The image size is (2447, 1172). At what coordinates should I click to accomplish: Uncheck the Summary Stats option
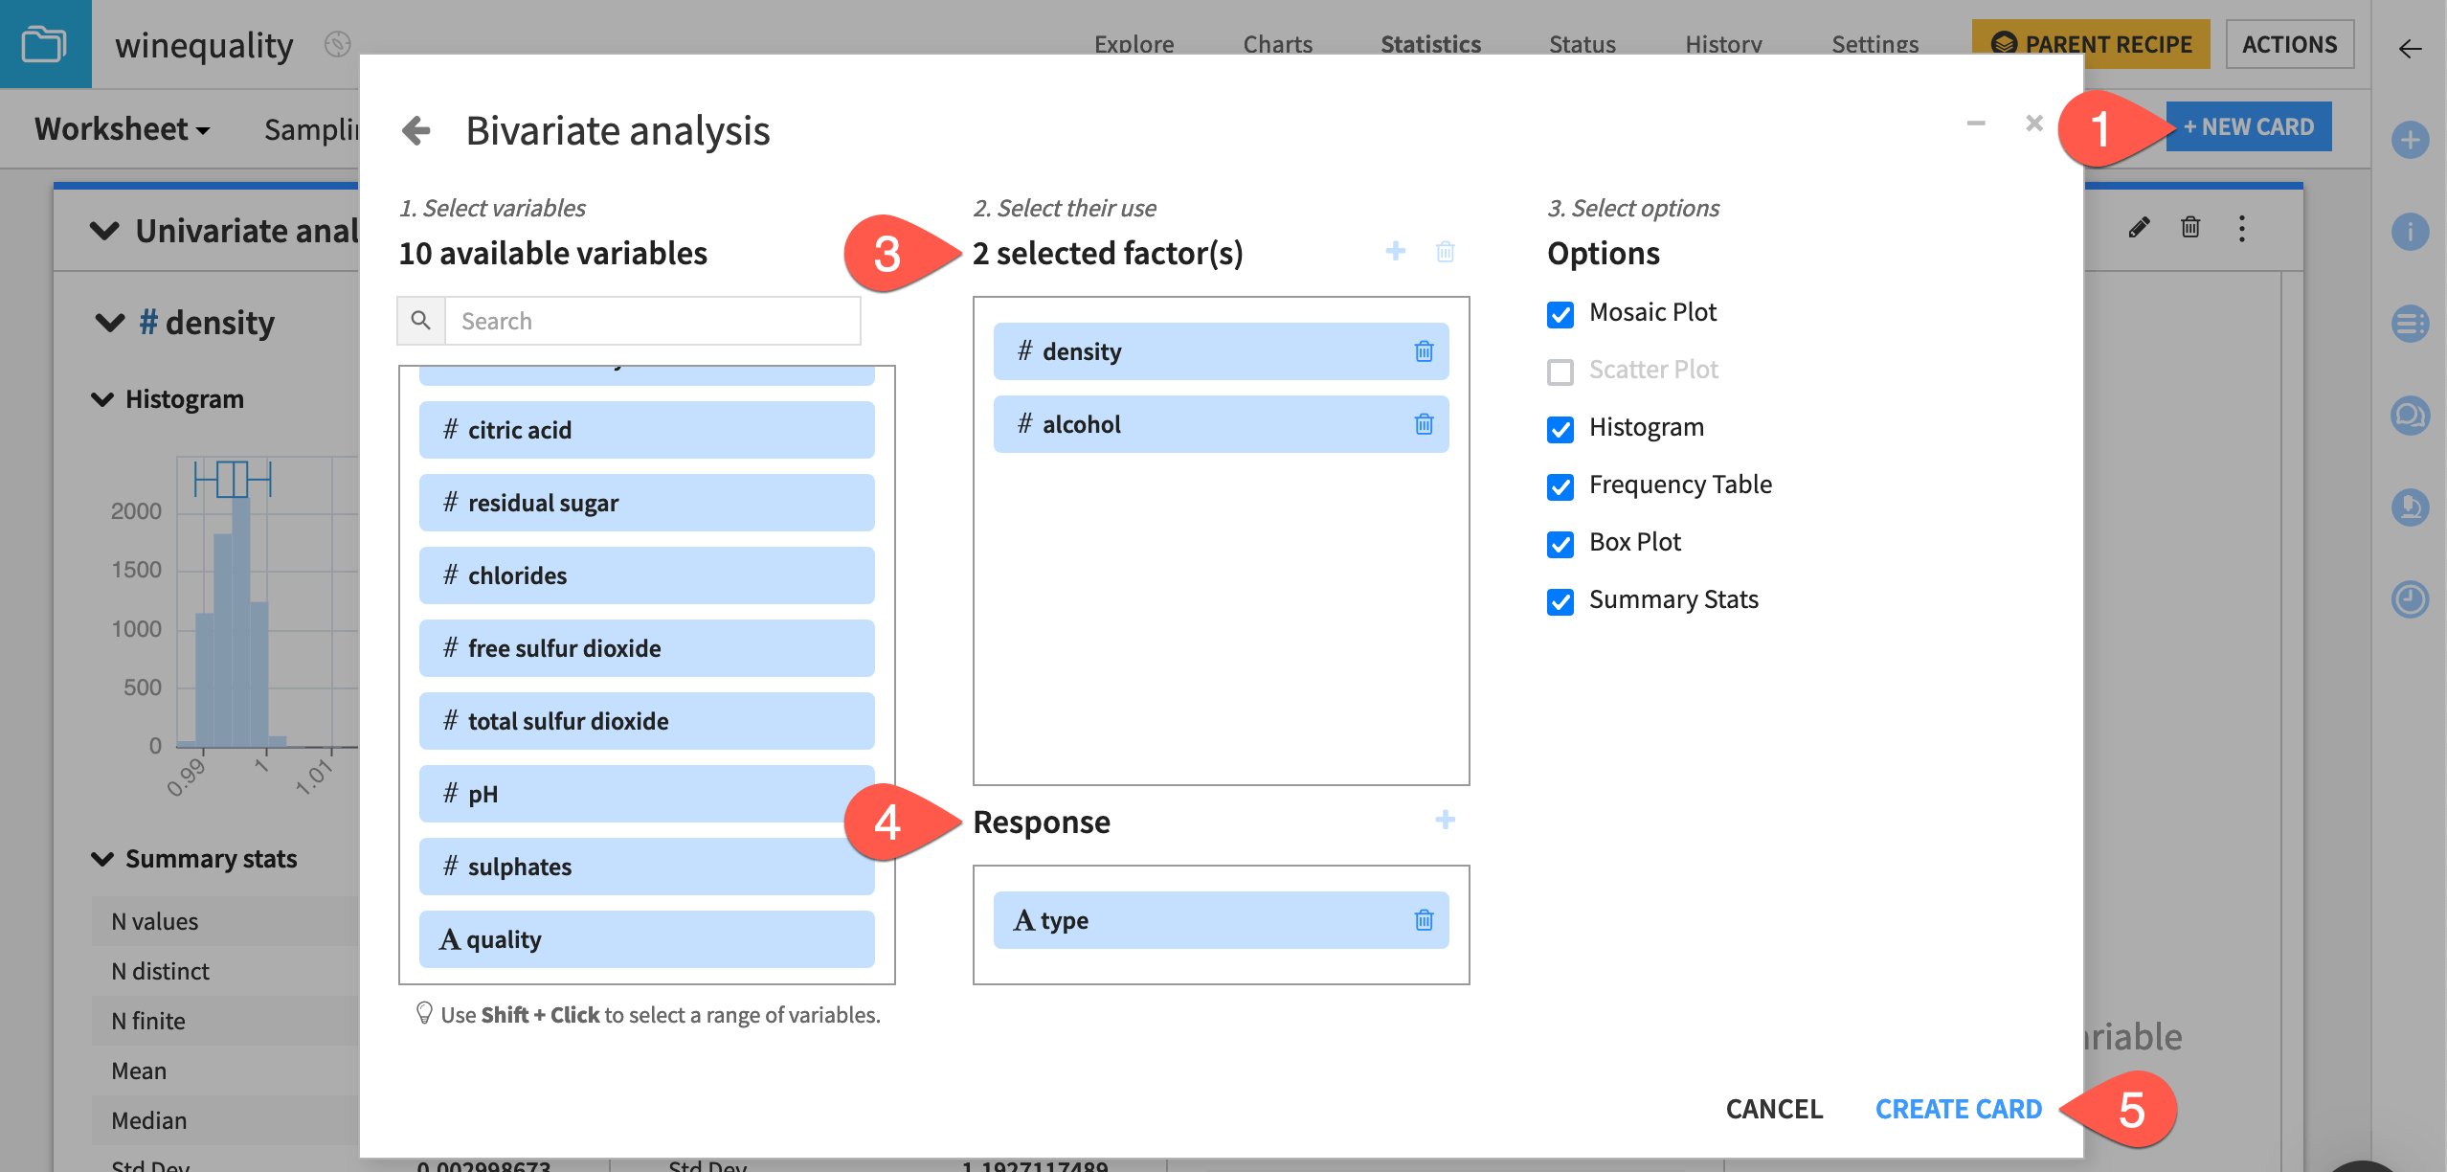click(x=1560, y=601)
